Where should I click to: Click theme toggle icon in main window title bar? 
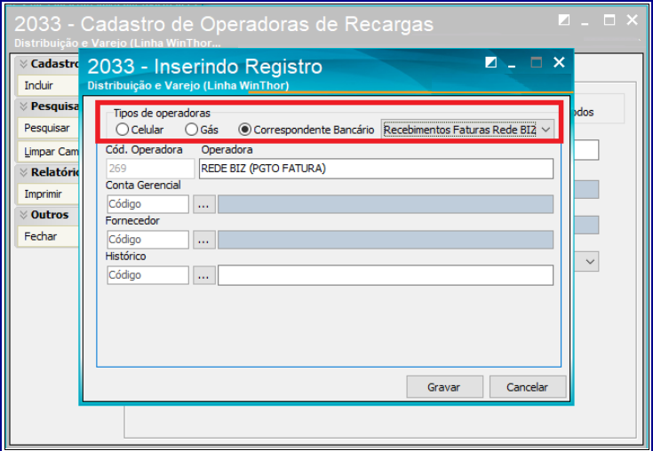pyautogui.click(x=564, y=20)
